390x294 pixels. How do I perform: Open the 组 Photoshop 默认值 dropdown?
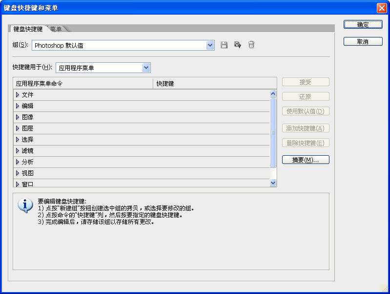pyautogui.click(x=210, y=45)
